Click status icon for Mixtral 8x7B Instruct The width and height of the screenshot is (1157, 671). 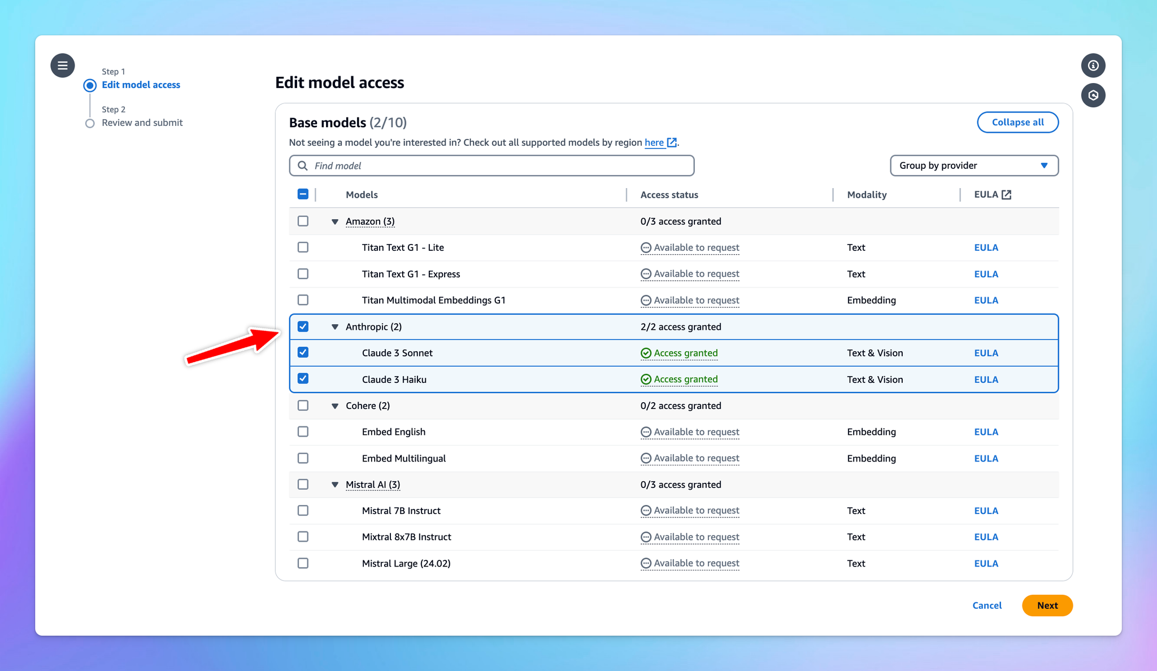pos(646,537)
